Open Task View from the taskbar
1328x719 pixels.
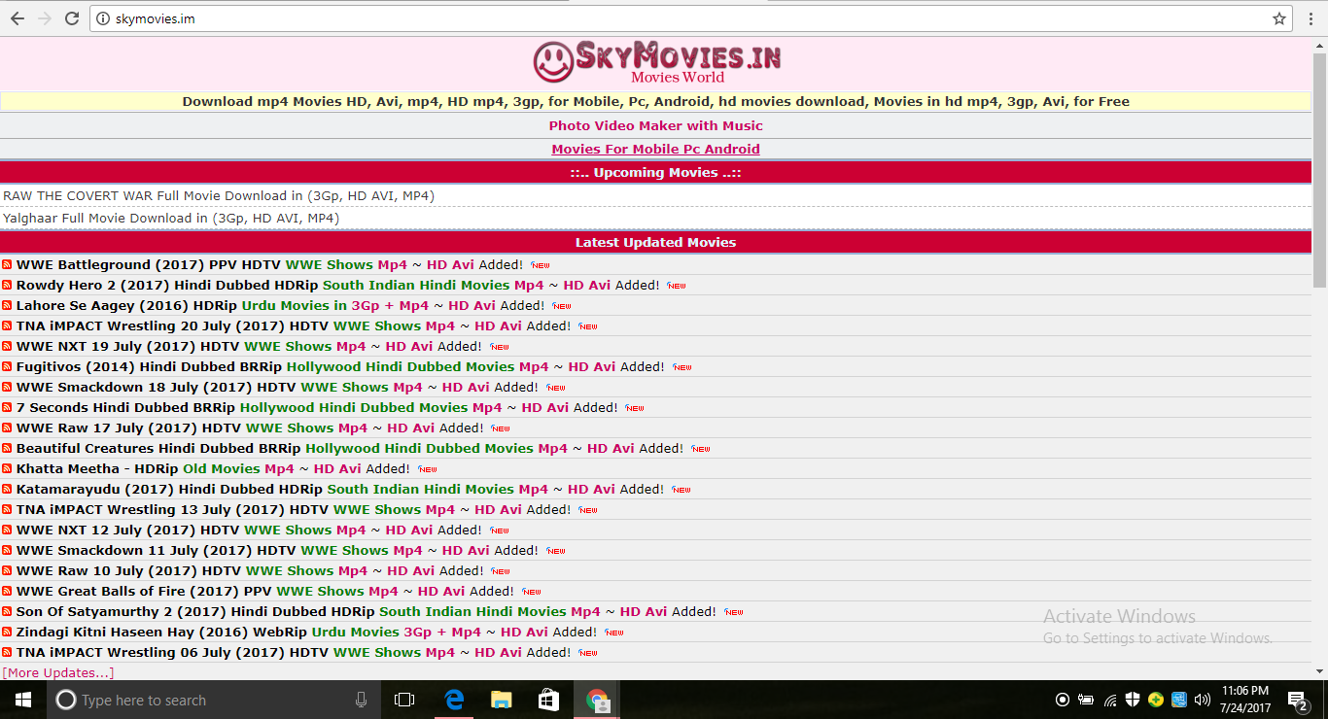tap(404, 700)
